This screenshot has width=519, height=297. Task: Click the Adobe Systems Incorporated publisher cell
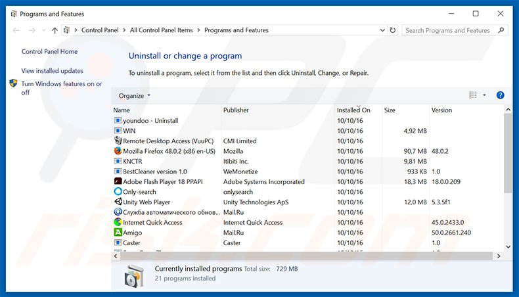coord(264,182)
